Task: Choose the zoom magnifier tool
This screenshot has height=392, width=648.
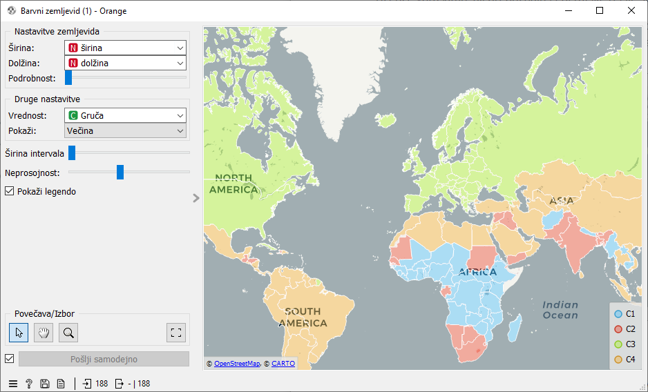Action: (68, 333)
